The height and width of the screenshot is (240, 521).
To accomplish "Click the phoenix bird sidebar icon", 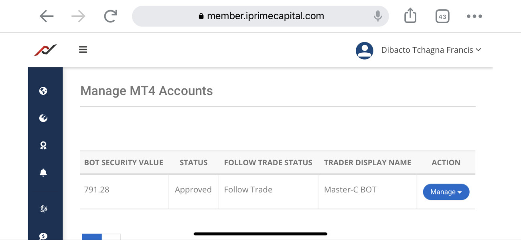I will (x=43, y=118).
